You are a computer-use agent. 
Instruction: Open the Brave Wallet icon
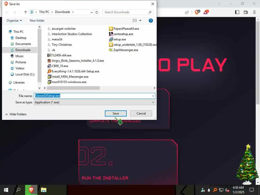pos(246,12)
